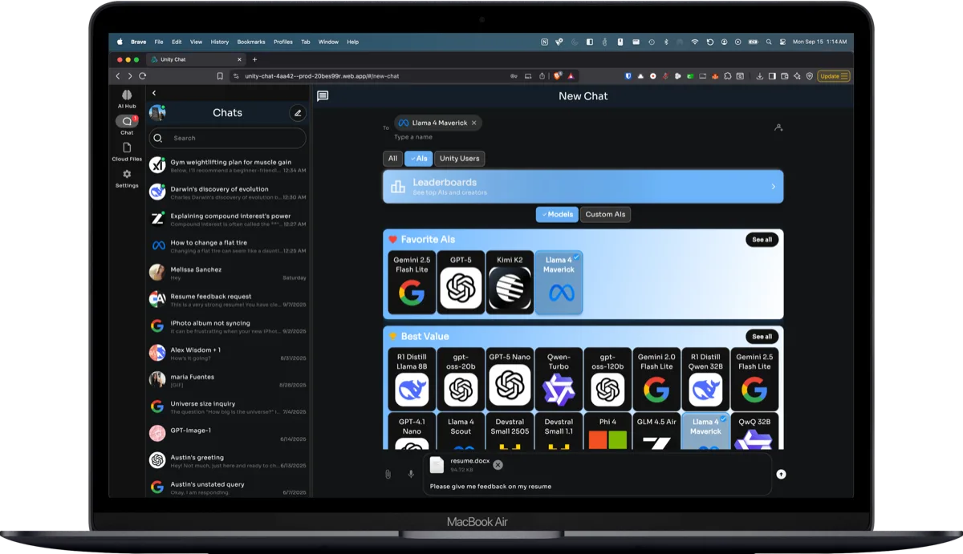This screenshot has height=554, width=963.
Task: Open the browser downloads icon
Action: click(760, 76)
